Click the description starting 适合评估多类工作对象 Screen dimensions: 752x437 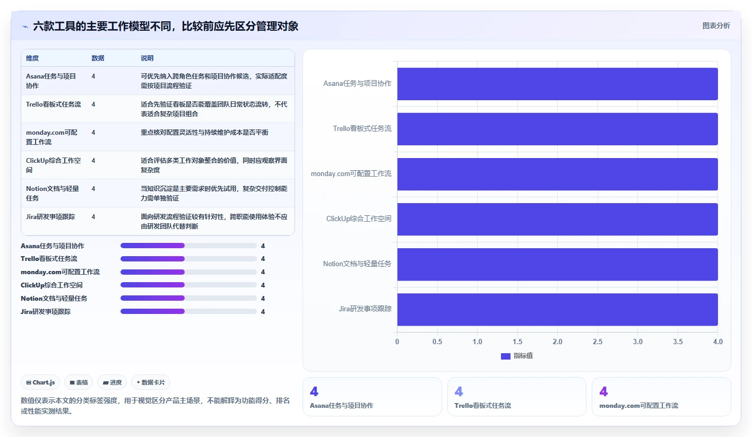214,165
